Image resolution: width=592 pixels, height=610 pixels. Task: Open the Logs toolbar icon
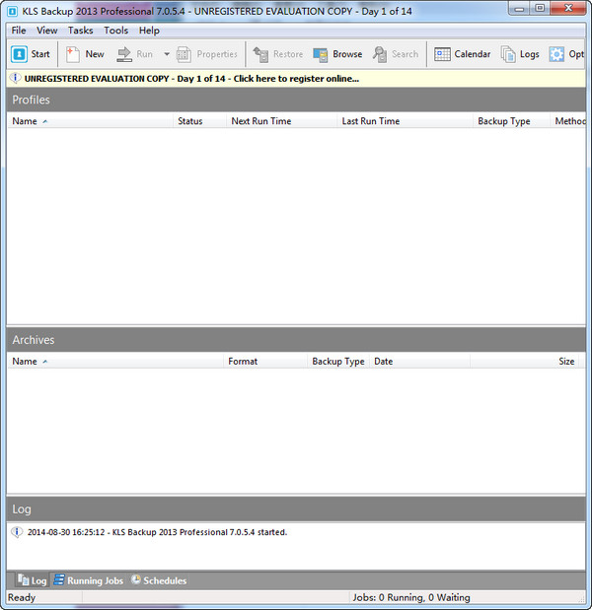tap(508, 54)
